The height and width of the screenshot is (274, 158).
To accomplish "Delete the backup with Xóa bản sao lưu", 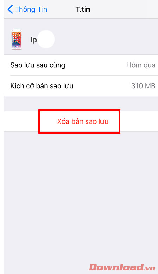I will (x=83, y=121).
